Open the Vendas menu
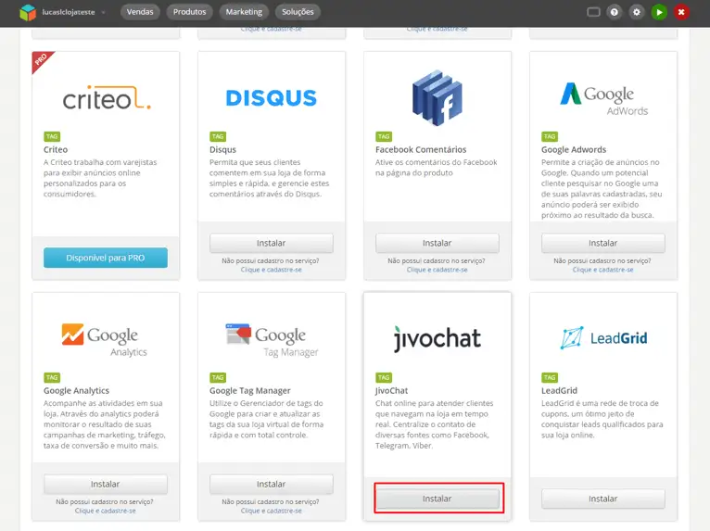 pos(140,12)
